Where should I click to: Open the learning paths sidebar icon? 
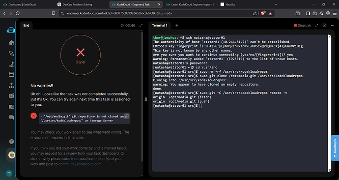(x=11, y=54)
